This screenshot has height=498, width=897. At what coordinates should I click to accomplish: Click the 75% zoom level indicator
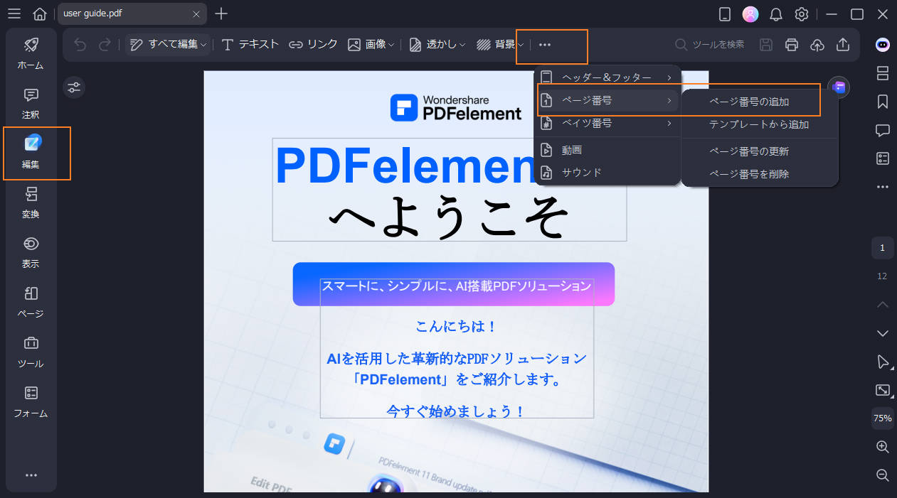pos(882,418)
